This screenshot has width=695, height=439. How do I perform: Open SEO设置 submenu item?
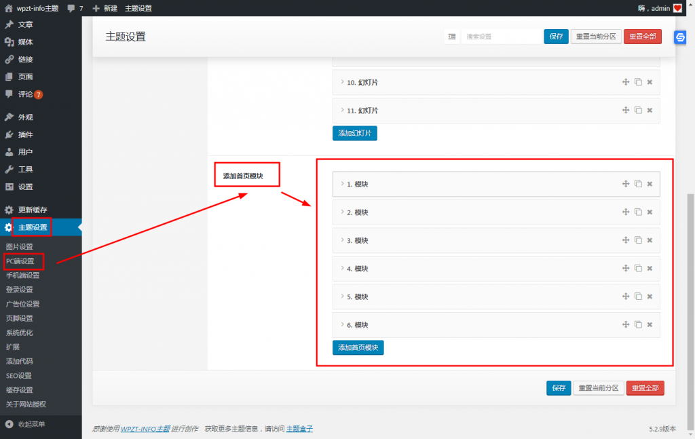pyautogui.click(x=18, y=376)
